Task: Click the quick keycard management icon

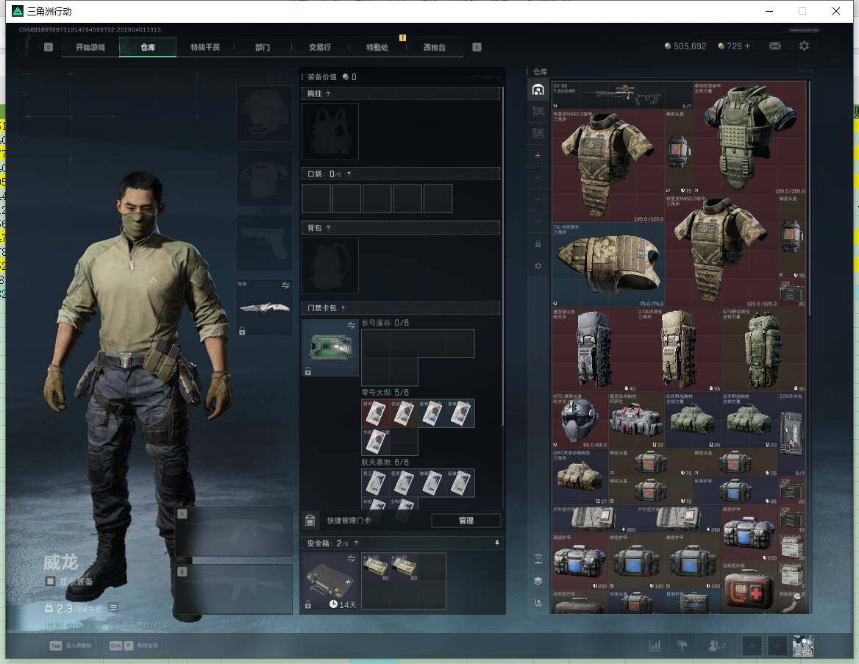Action: [310, 521]
